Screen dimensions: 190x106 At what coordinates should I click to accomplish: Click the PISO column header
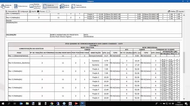click(x=19, y=53)
